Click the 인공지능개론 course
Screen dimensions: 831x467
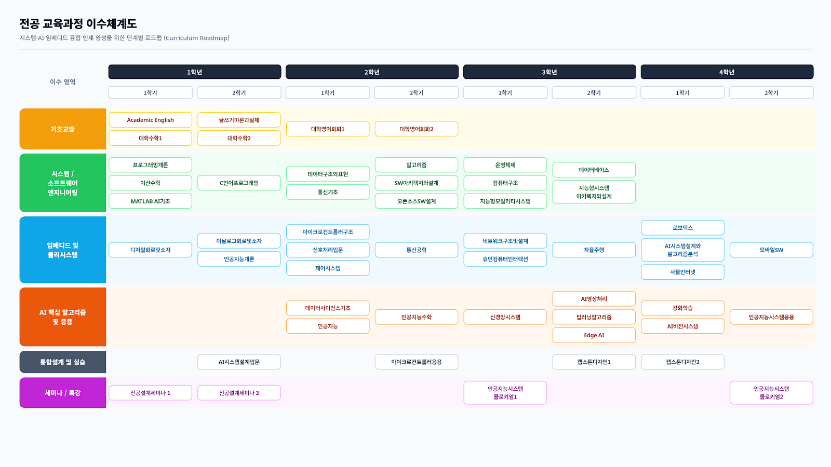[x=239, y=259]
